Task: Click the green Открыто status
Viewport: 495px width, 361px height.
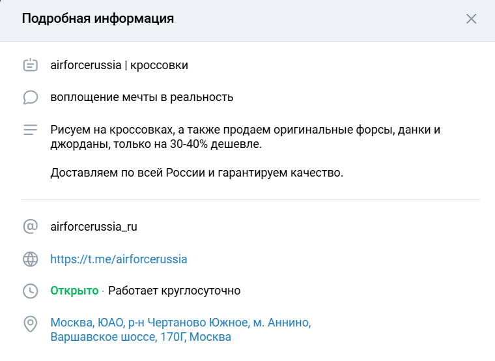Action: (x=74, y=291)
